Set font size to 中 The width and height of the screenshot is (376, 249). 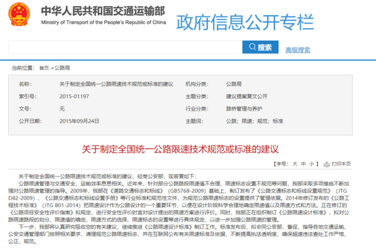[x=303, y=164]
